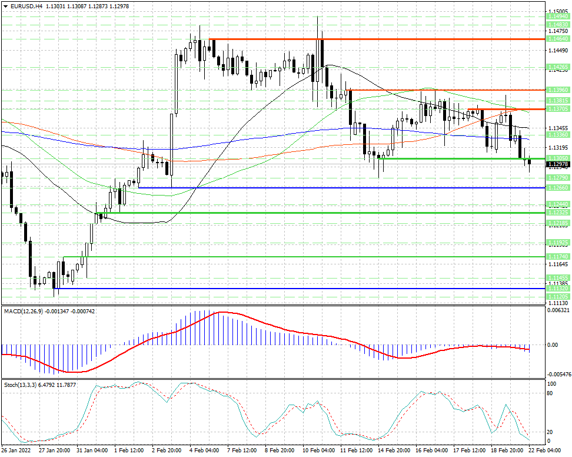Click the 1.13360 price level label

click(x=558, y=135)
